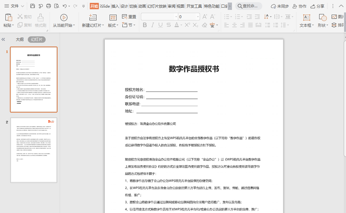Screen dimensions: 346x213
Task: Select the Format Painter brush
Action: tap(40, 18)
